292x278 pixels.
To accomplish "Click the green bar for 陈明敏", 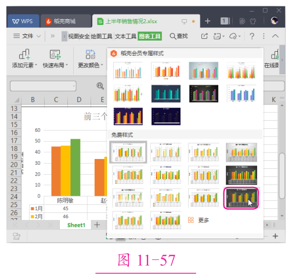I will point(75,167).
